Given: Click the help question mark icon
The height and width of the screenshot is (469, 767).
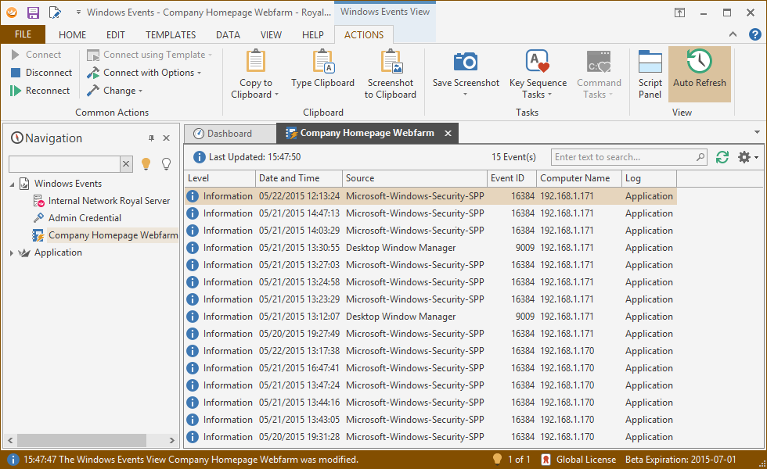Looking at the screenshot, I should 754,34.
